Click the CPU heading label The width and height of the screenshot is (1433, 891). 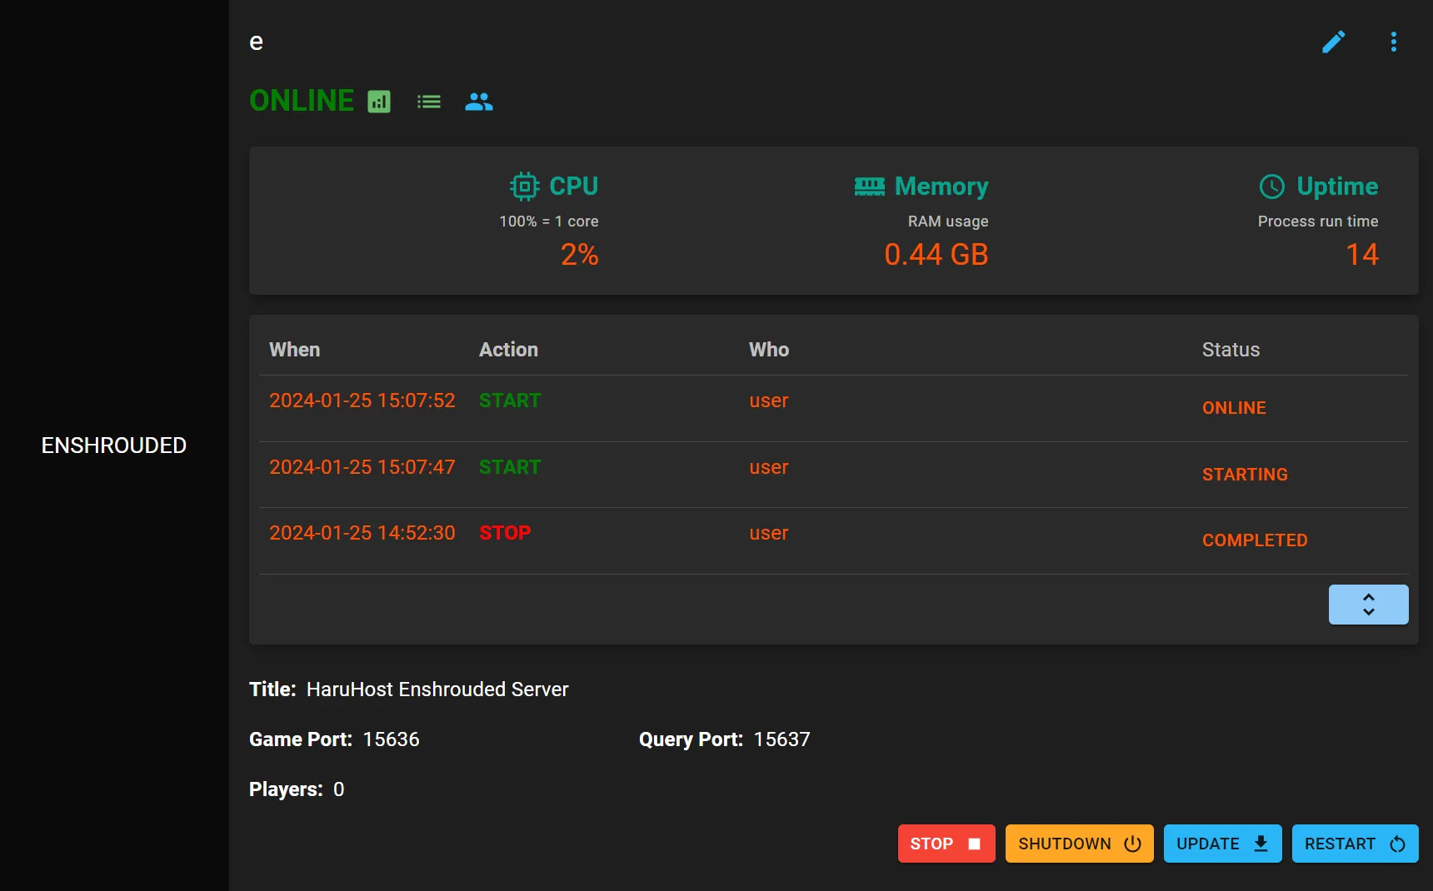click(x=574, y=186)
